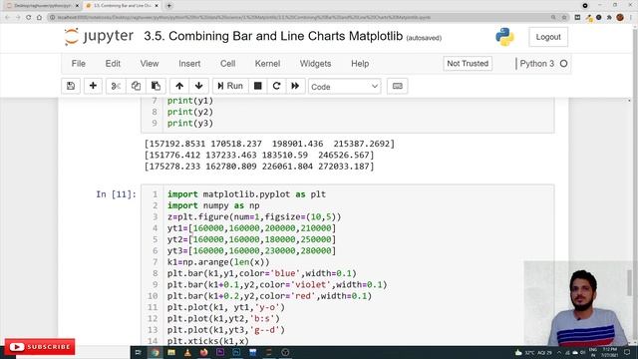This screenshot has height=359, width=638.
Task: Close the Combining Bar and Line browser tab
Action: (x=157, y=6)
